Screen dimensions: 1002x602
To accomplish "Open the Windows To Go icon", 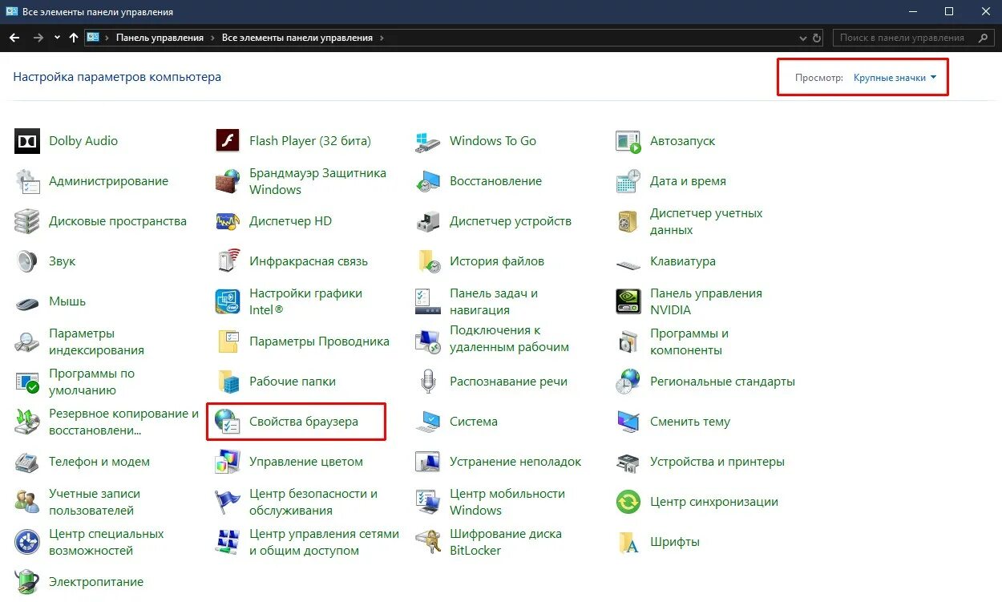I will (428, 141).
